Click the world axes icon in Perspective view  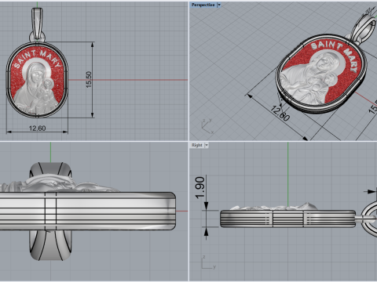point(207,127)
